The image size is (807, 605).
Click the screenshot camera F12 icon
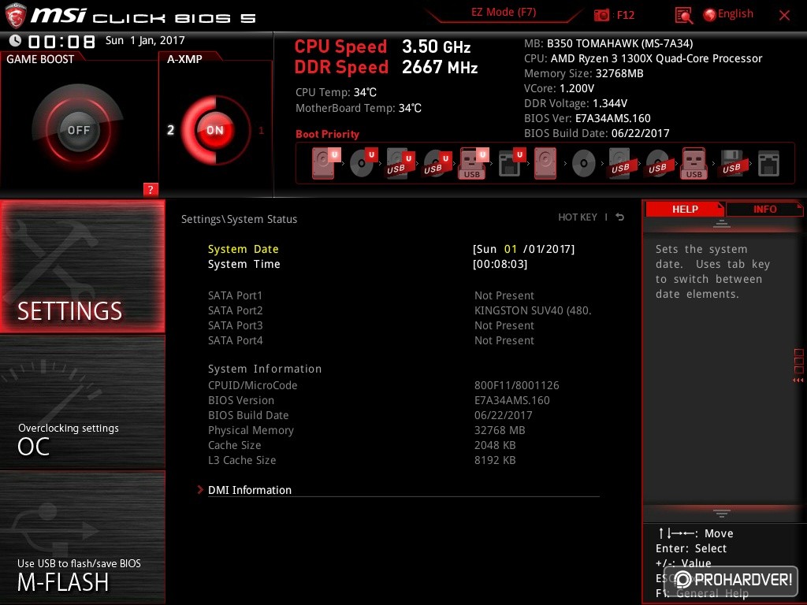pos(601,15)
